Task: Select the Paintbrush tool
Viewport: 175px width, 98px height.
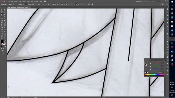Action: click(x=5, y=19)
